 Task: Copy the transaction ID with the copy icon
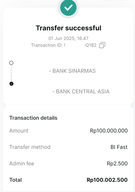(102, 45)
